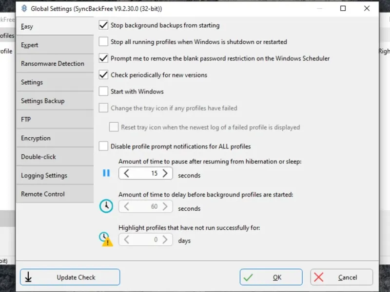Screen dimensions: 390x292
Task: Open the FTP settings tab
Action: (x=55, y=119)
